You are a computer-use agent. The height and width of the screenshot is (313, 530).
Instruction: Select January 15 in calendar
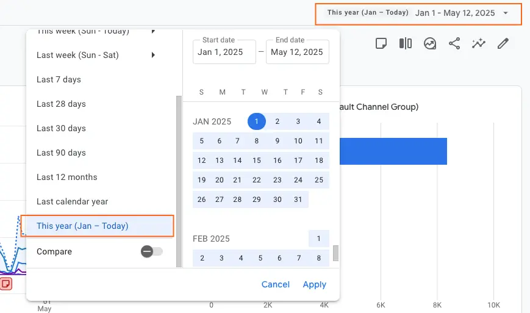tap(257, 160)
